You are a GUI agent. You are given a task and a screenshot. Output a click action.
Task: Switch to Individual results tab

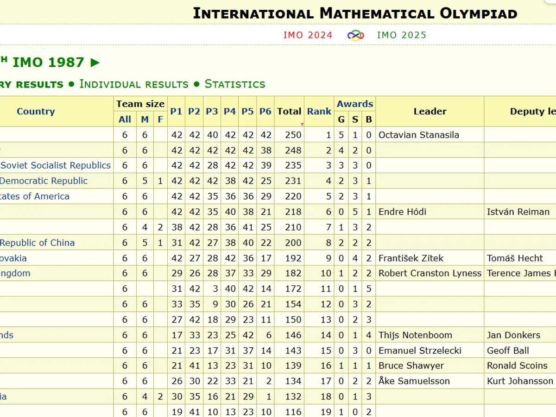click(134, 84)
